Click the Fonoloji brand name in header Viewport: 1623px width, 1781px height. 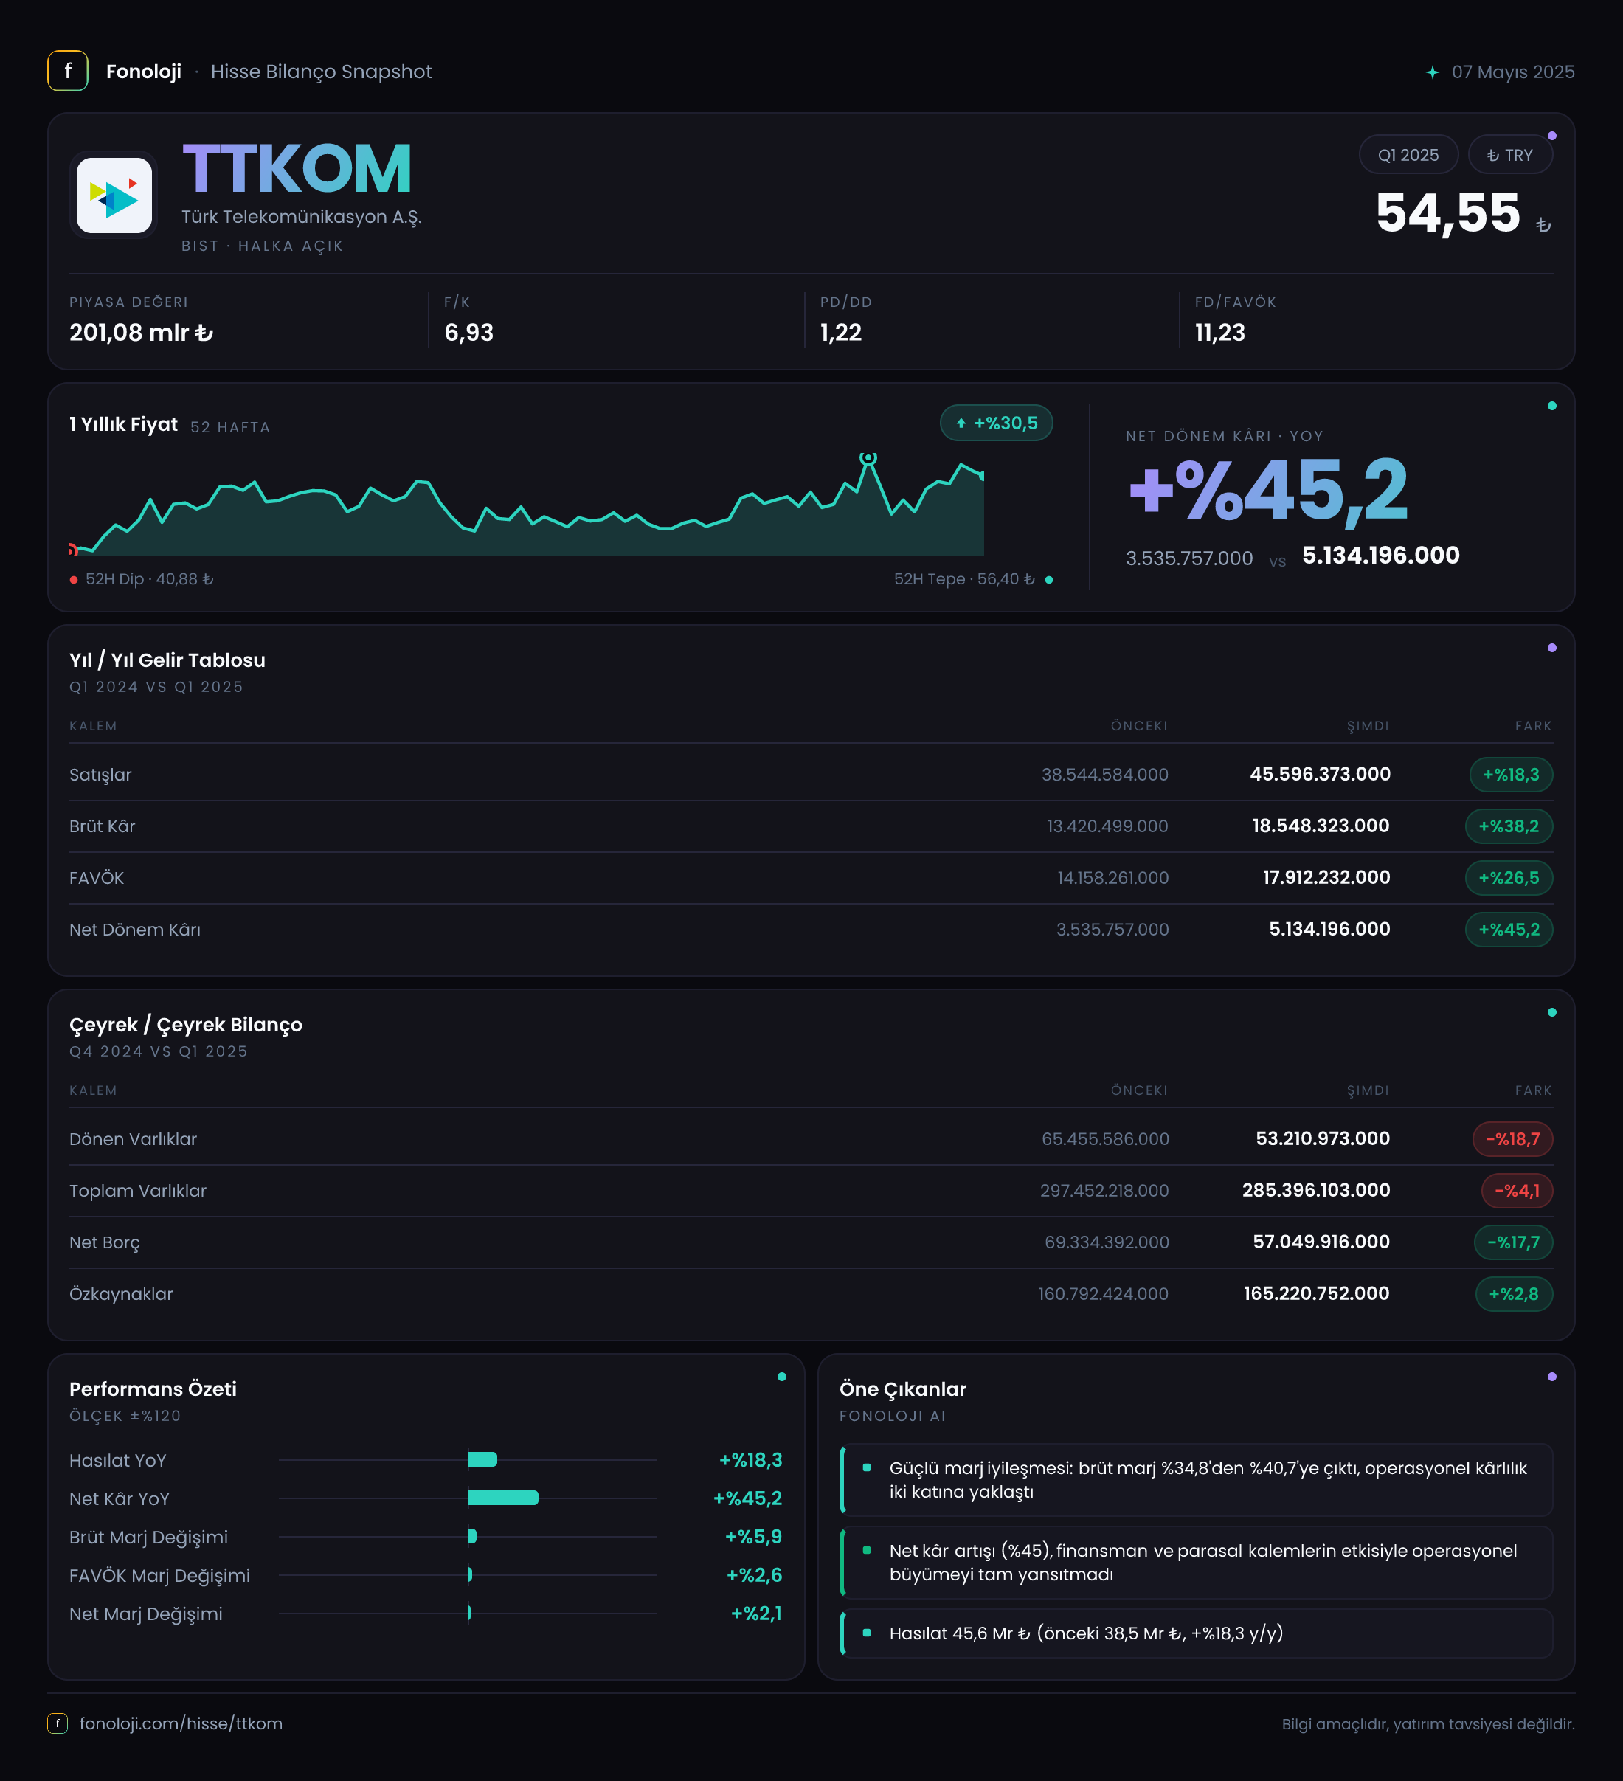(143, 72)
